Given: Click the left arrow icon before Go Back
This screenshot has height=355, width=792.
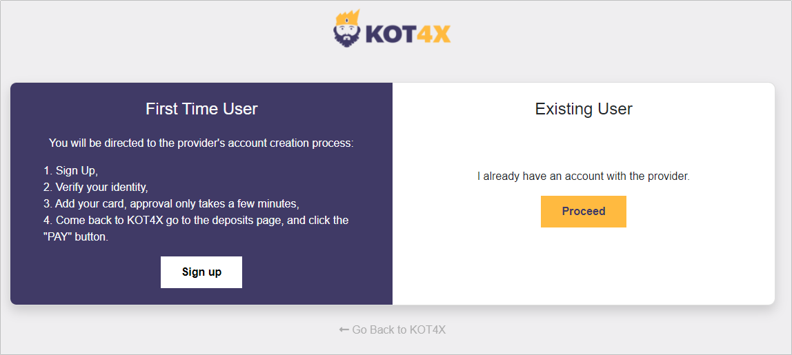Looking at the screenshot, I should coord(344,329).
